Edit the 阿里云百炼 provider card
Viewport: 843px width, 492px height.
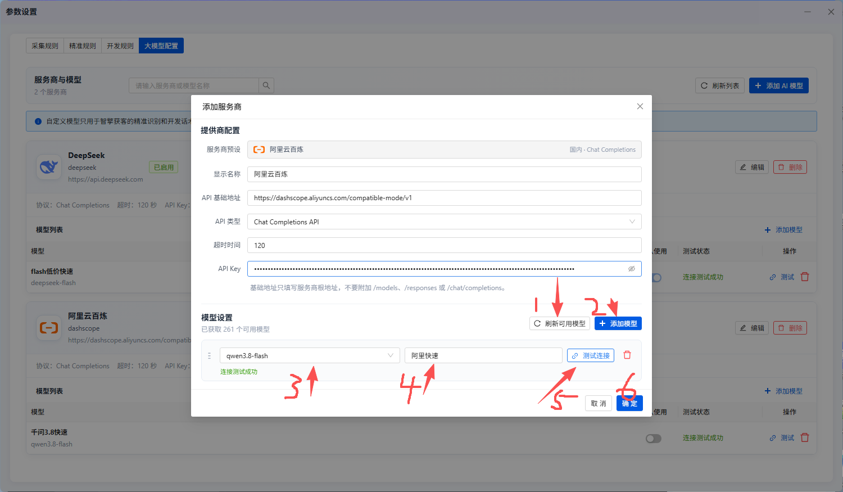(x=752, y=328)
